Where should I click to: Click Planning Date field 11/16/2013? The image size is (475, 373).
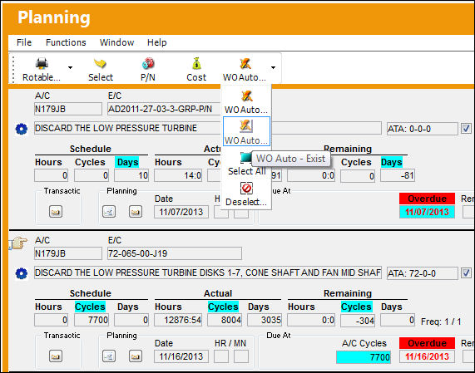(181, 356)
